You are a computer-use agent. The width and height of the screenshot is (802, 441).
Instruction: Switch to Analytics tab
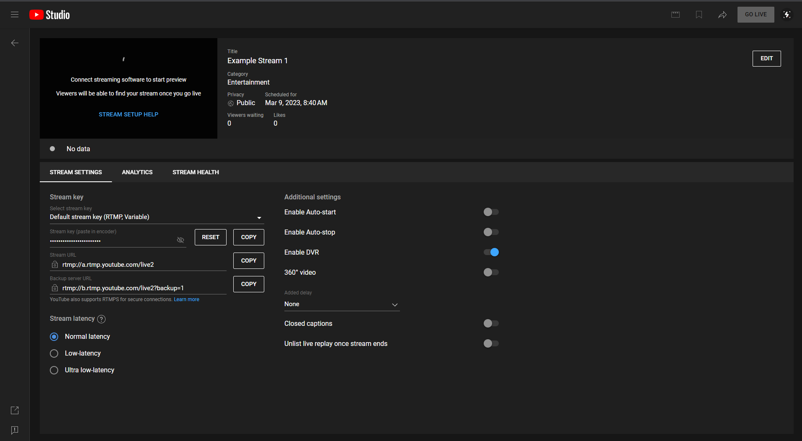coord(137,172)
